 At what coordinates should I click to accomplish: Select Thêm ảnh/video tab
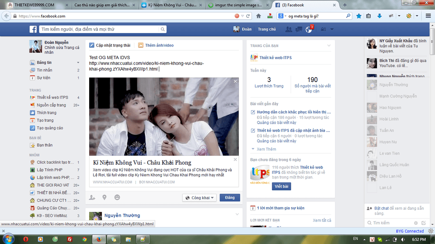click(x=156, y=45)
